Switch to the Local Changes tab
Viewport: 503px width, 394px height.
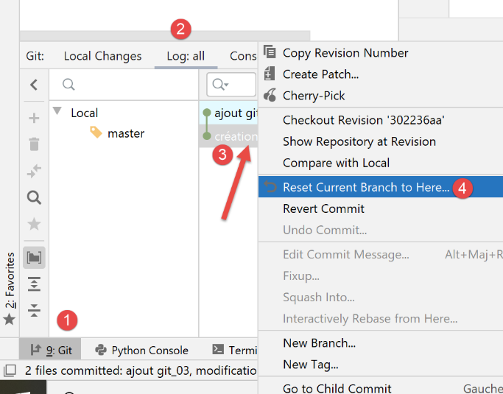pos(102,56)
